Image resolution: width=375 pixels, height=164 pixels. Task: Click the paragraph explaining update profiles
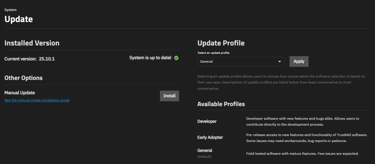pos(281,82)
